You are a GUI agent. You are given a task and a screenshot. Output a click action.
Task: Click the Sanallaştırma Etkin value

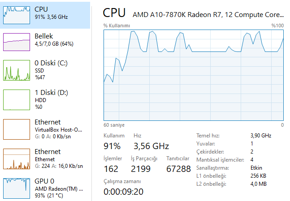[x=256, y=168]
